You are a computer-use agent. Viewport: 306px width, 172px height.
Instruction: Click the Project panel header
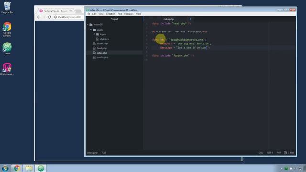point(114,19)
